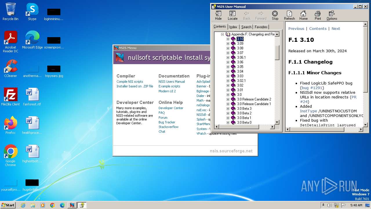This screenshot has height=209, width=371.
Task: Expand the 3.02.1 tree node
Action: [x=228, y=81]
